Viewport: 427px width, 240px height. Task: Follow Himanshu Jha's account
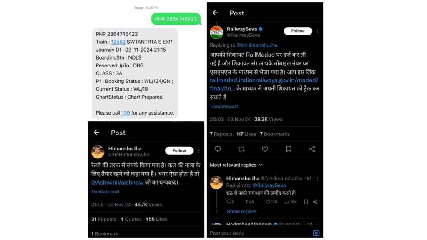pyautogui.click(x=179, y=150)
